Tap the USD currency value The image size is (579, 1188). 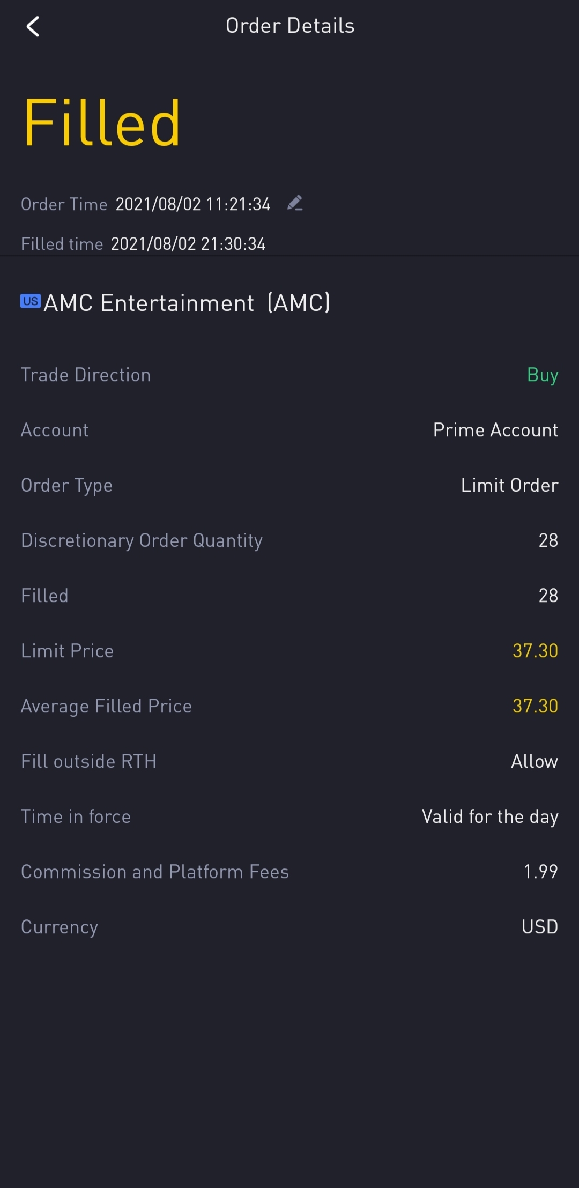point(539,927)
